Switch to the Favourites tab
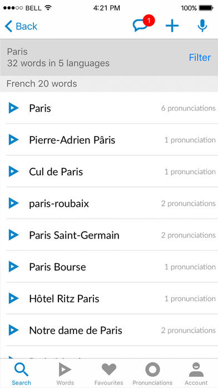This screenshot has width=218, height=388. click(x=109, y=374)
